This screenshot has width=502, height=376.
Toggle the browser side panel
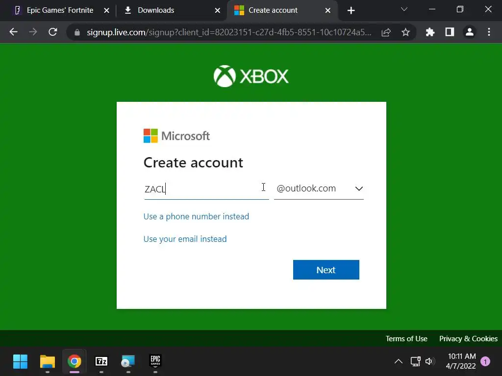click(450, 32)
